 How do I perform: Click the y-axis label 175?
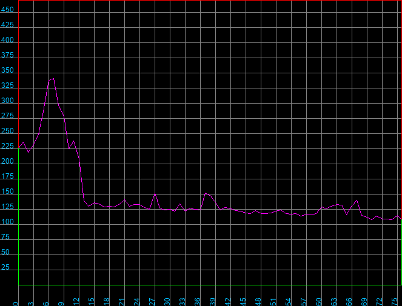7,176
